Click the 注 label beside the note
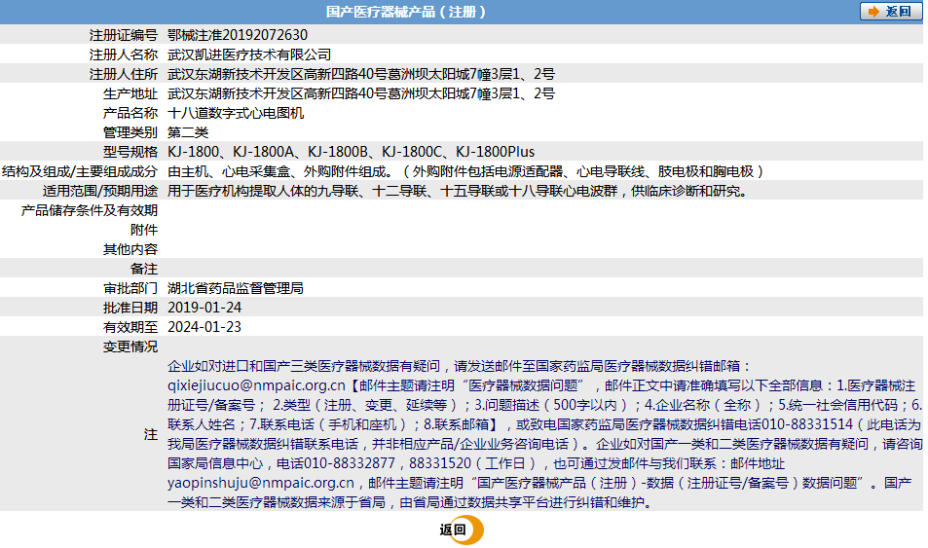The image size is (928, 548). [151, 435]
